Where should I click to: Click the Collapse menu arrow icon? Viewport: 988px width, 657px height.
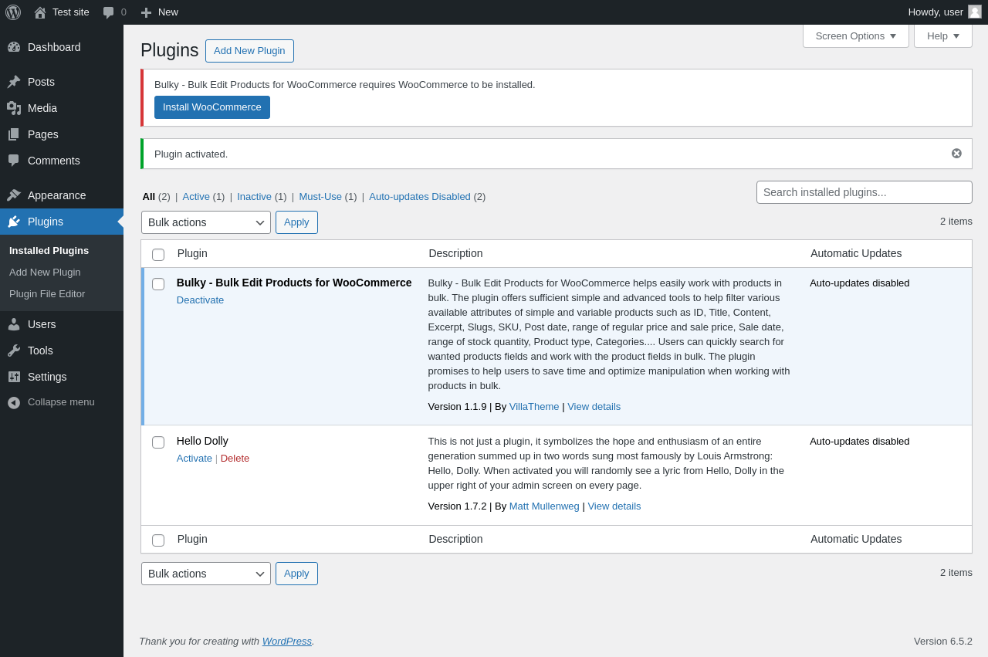pyautogui.click(x=14, y=402)
